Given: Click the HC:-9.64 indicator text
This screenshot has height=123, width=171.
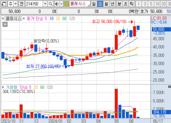Looking at the screenshot, I should tap(159, 22).
